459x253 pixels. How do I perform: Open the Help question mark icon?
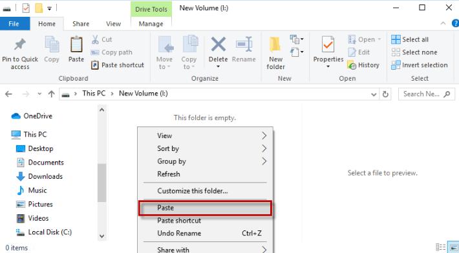456,23
